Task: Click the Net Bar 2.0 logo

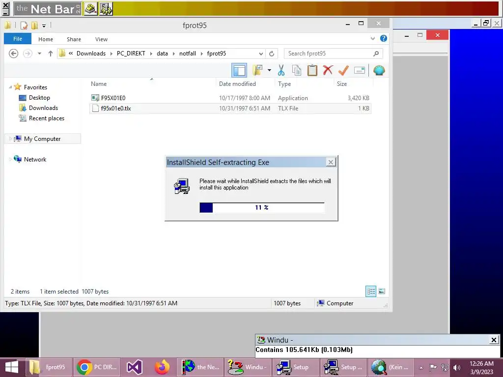Action: point(48,9)
